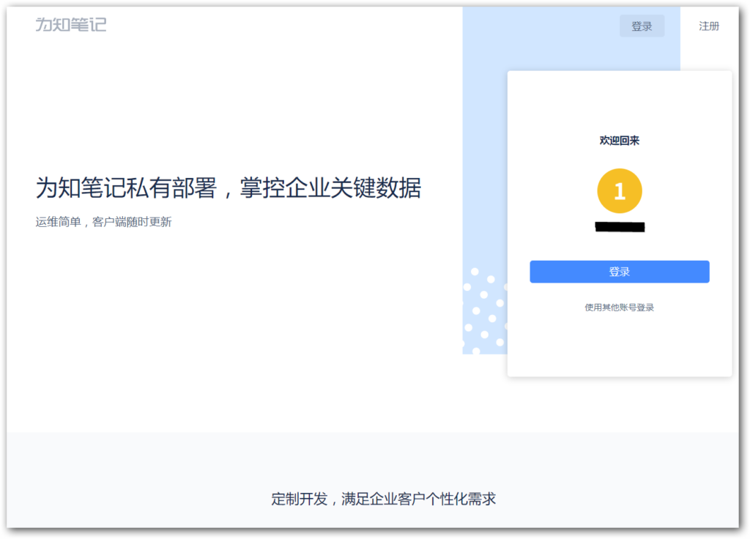Open the 注册 registration link
This screenshot has height=539, width=750.
(x=709, y=26)
